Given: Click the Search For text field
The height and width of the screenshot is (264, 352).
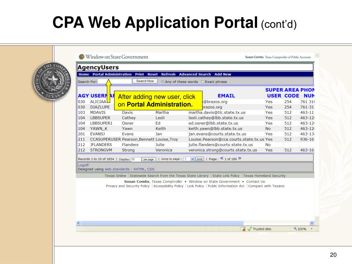Looking at the screenshot, I should [x=114, y=81].
